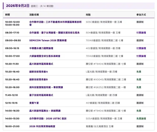Screen dimensions: 157x132
Task: Click the 參加方式 column header
Action: click(x=141, y=15)
